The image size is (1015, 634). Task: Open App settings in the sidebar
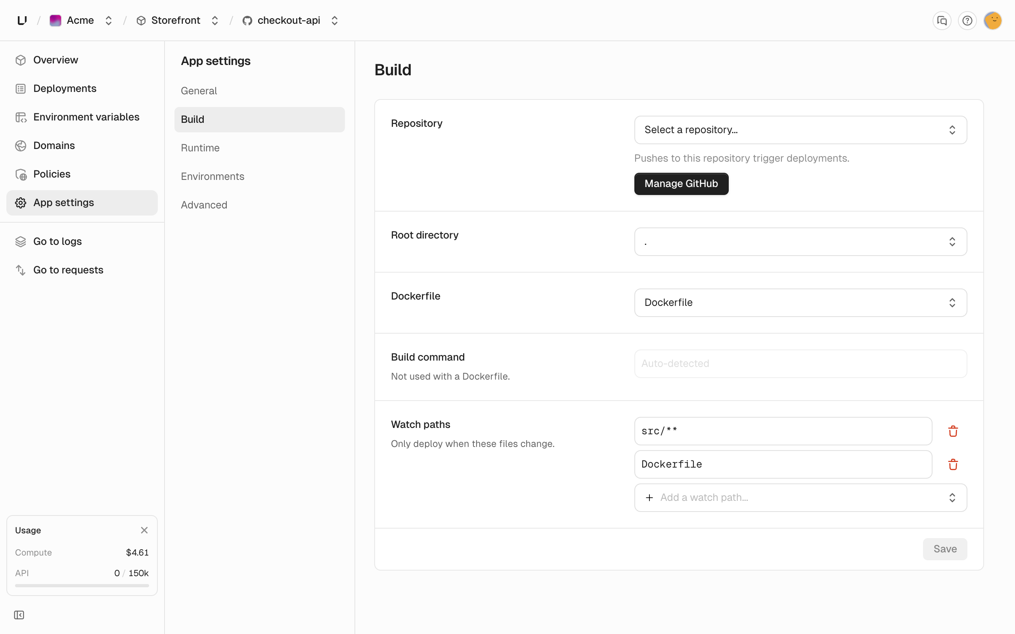click(82, 202)
